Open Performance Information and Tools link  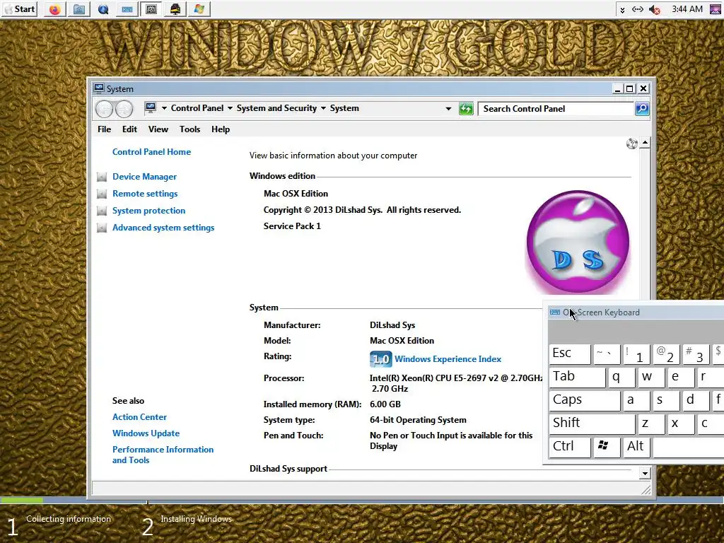(163, 455)
